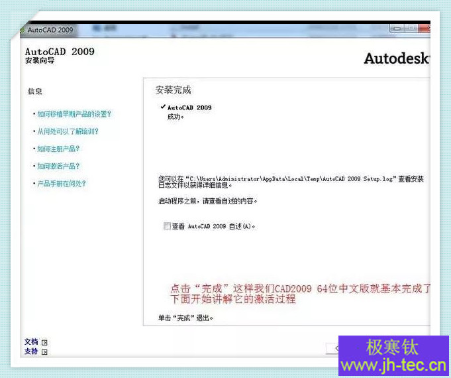
Task: Click the 单击"完成"退出 instruction text
Action: click(185, 318)
